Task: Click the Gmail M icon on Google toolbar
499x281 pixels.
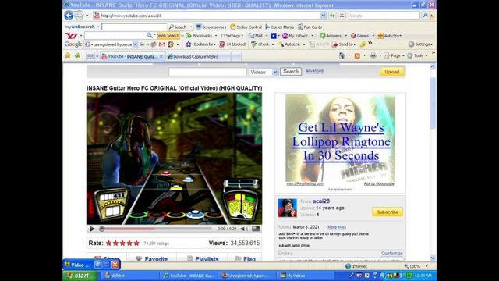Action: (162, 44)
